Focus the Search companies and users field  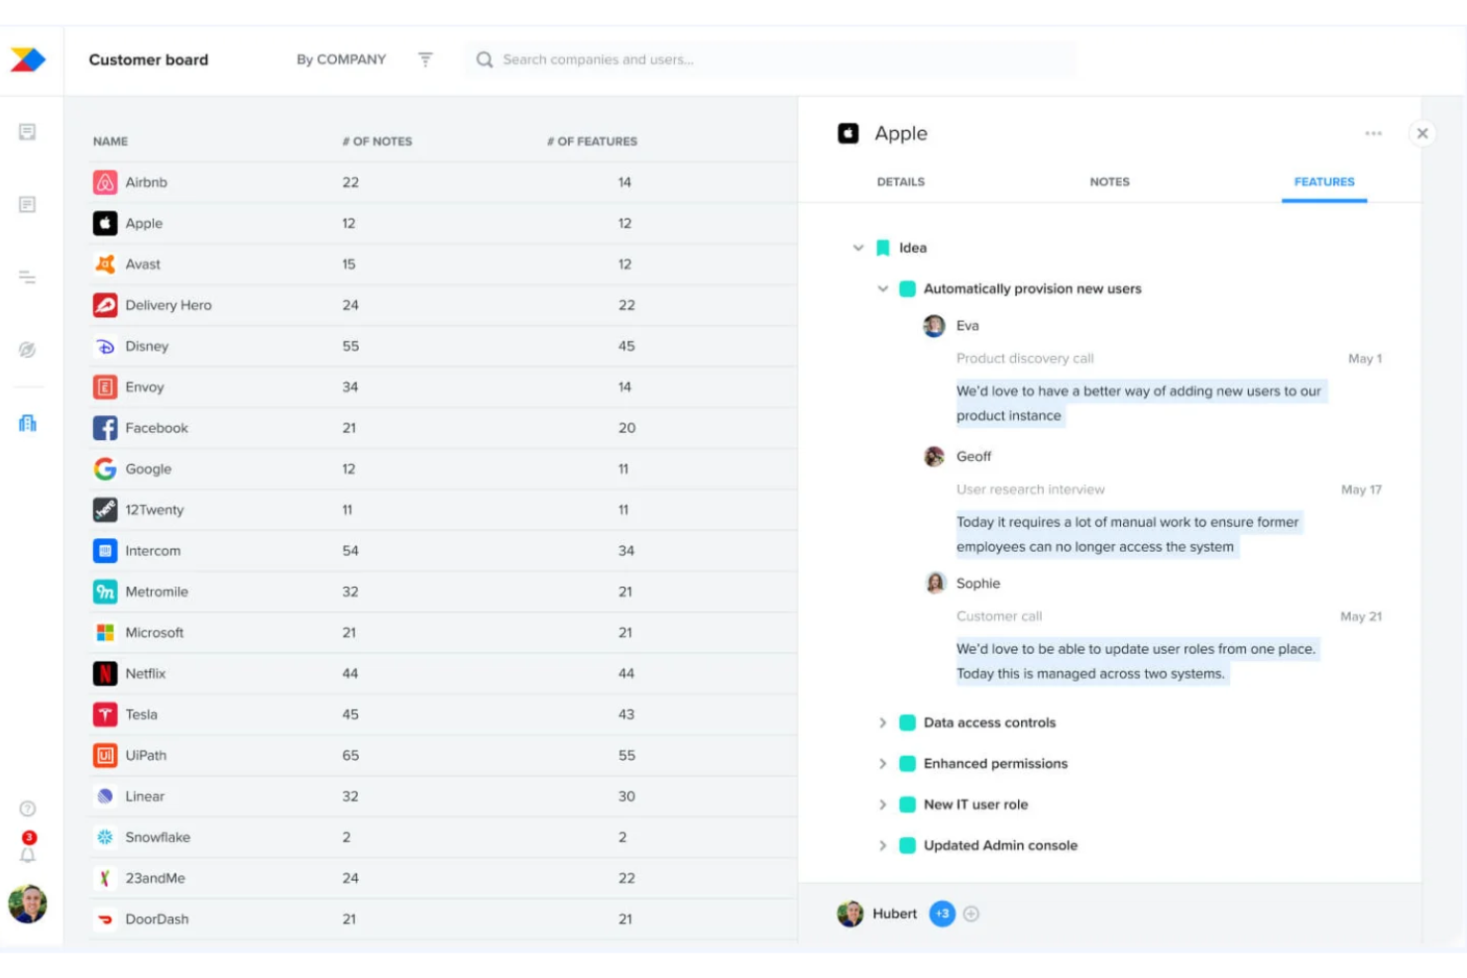[770, 59]
